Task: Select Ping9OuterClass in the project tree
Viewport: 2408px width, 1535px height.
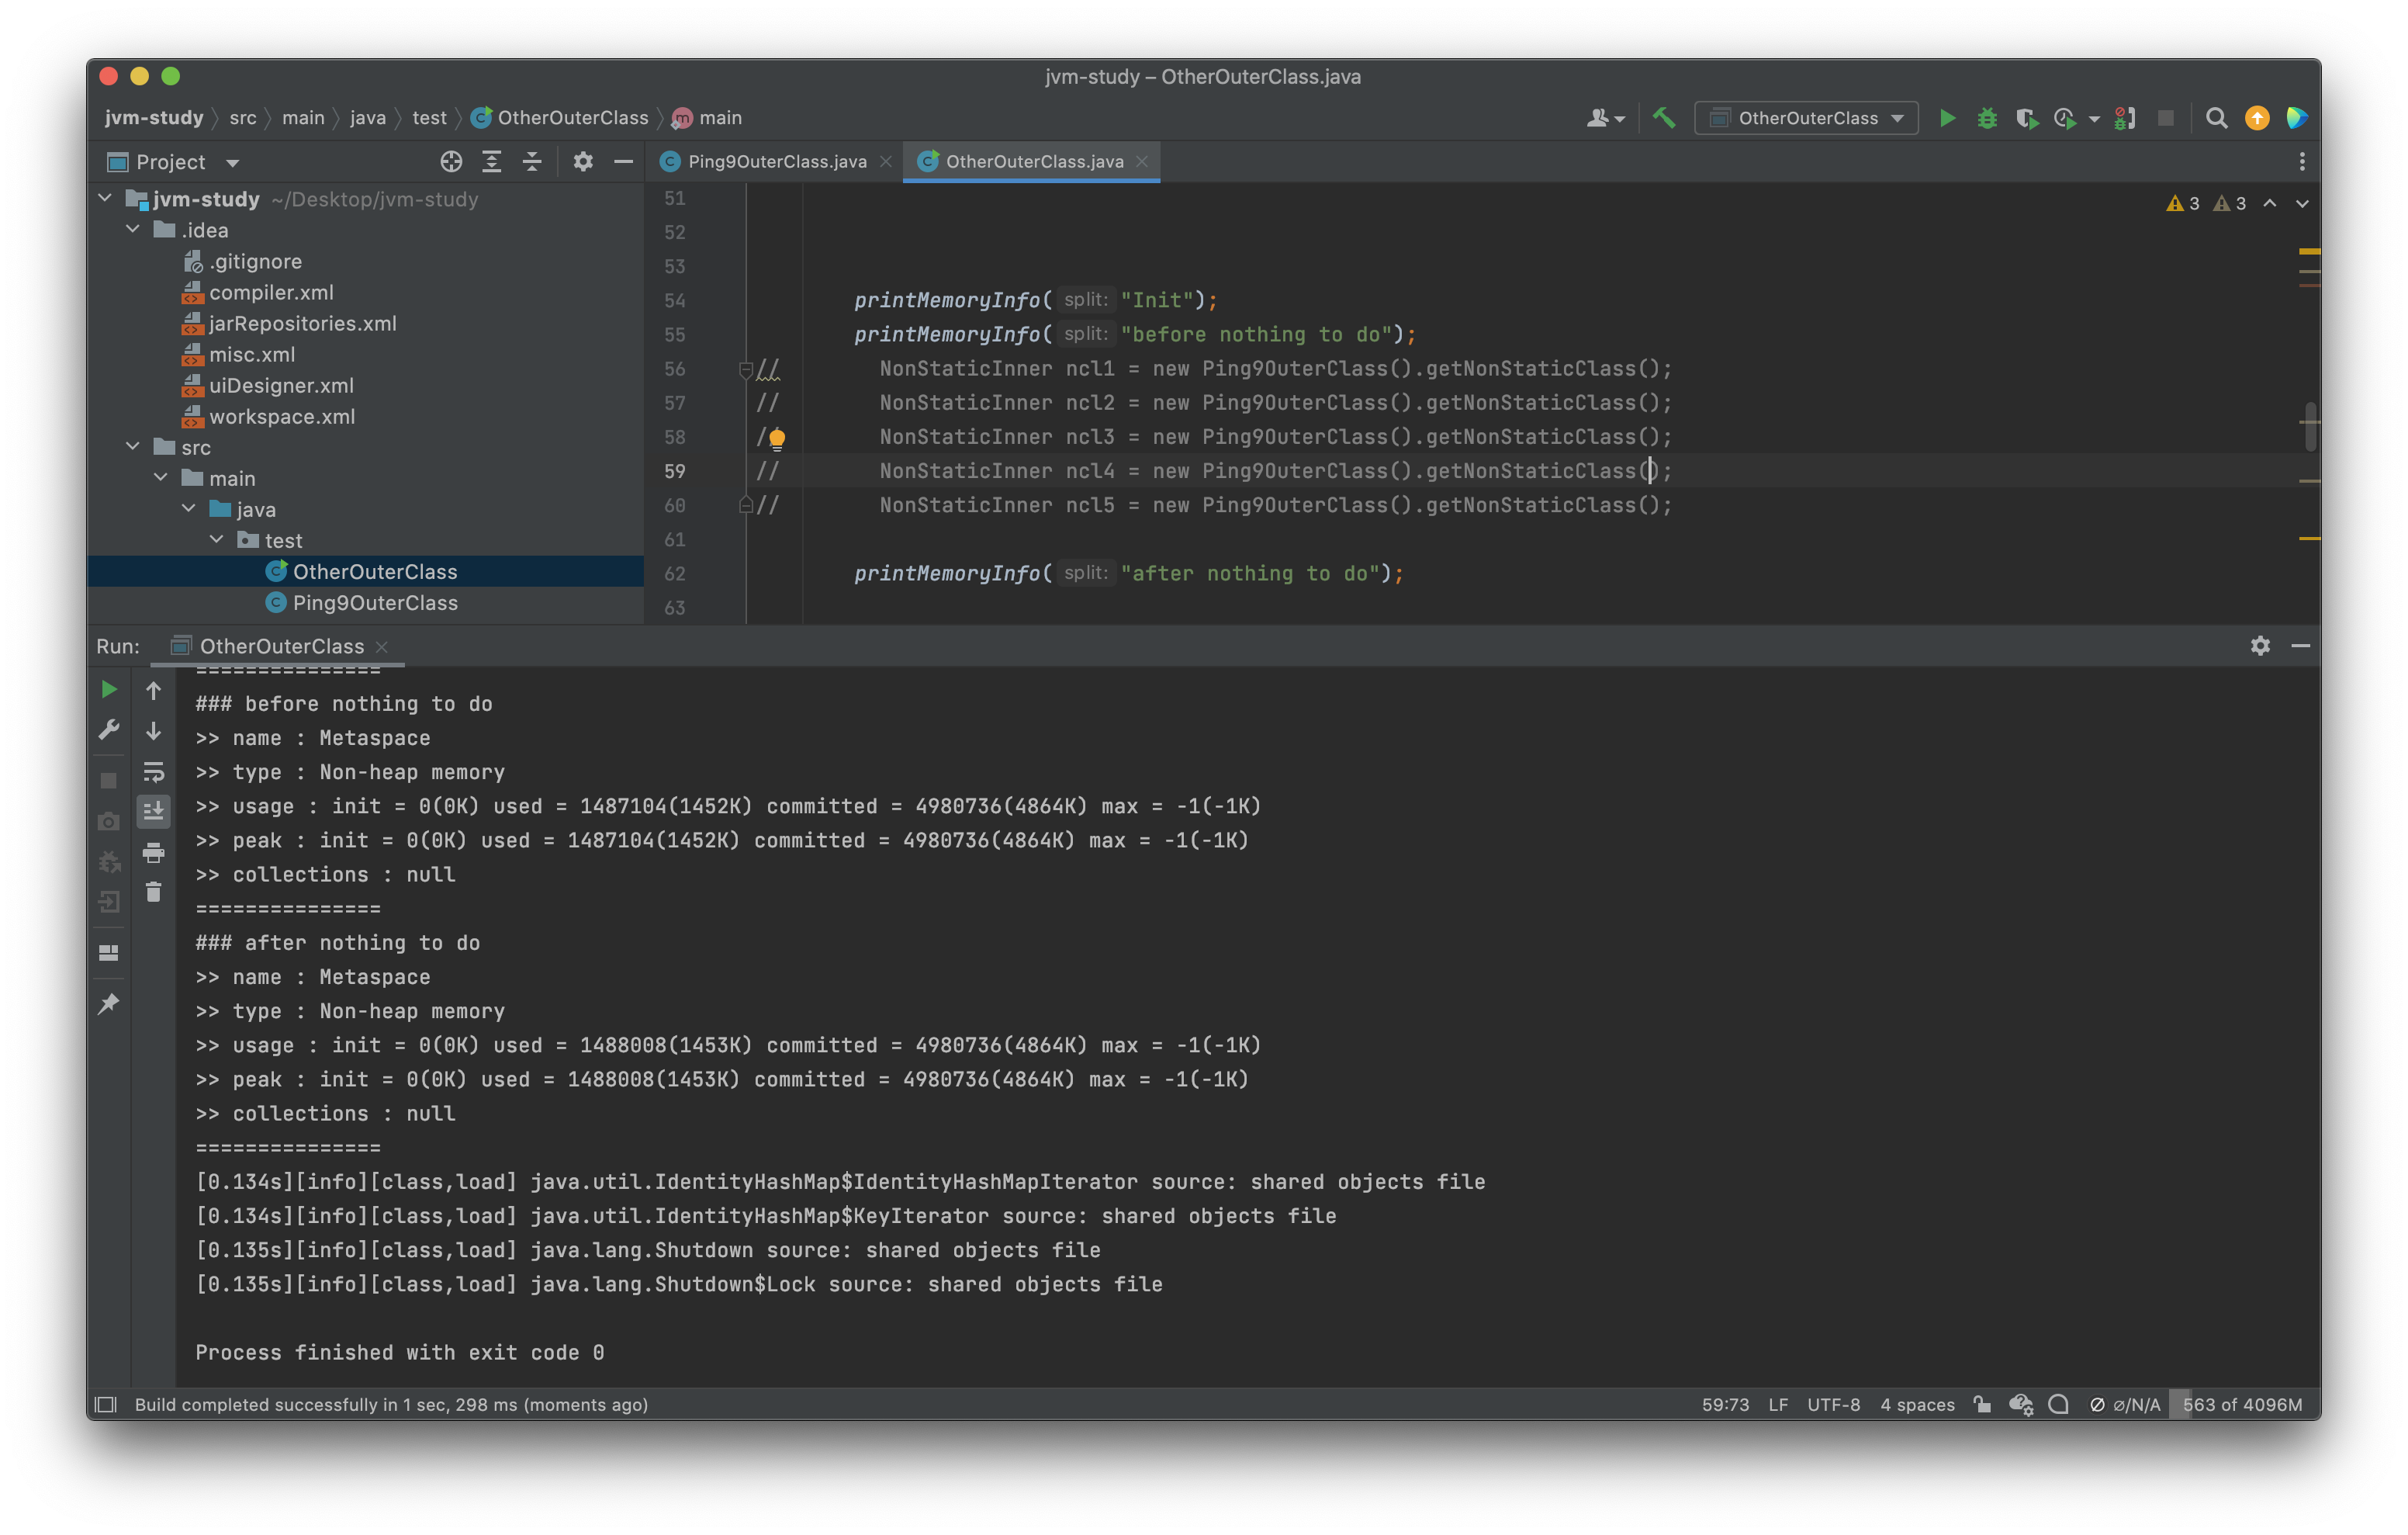Action: point(374,602)
